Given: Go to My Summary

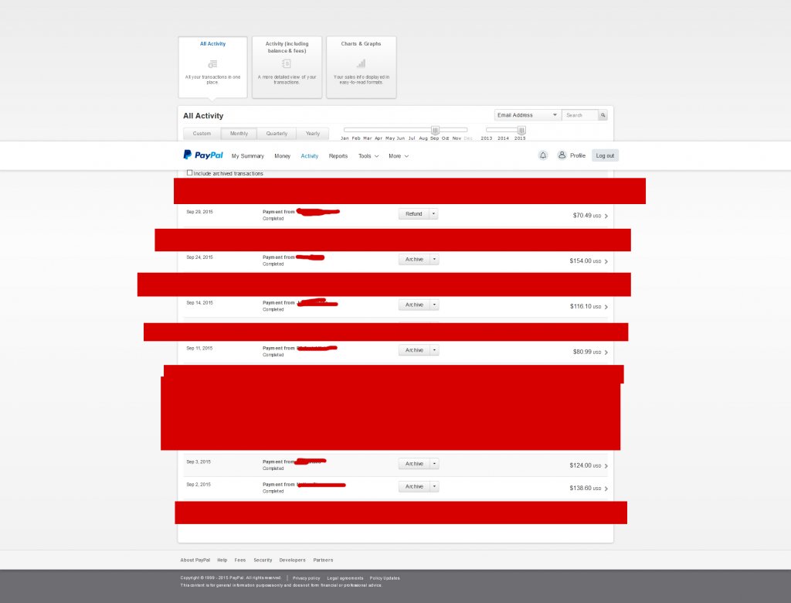Looking at the screenshot, I should click(248, 156).
